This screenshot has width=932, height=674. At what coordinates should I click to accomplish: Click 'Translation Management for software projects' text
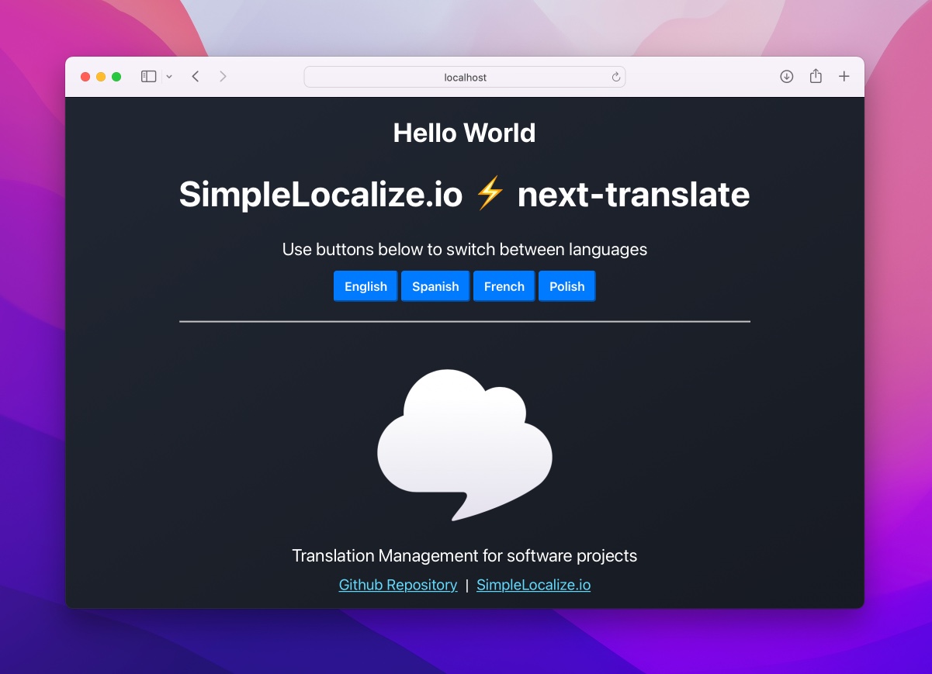465,556
